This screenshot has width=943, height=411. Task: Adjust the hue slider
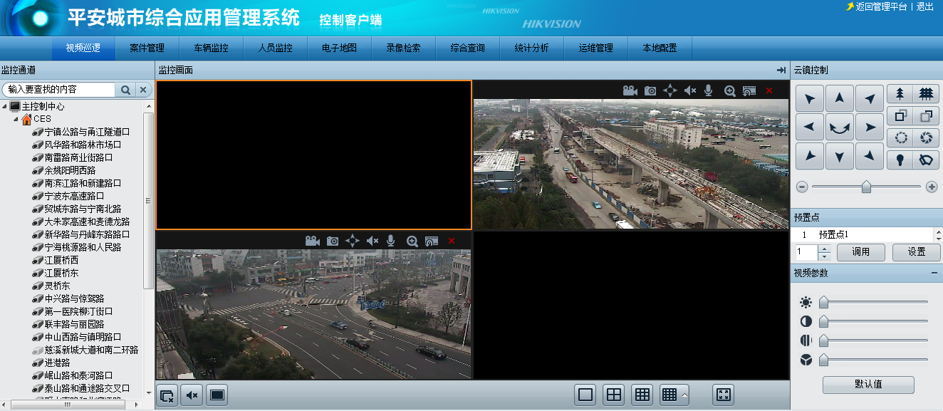874,360
